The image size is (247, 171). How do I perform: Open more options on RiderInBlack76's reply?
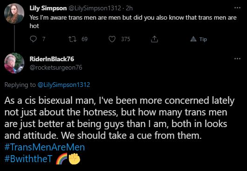point(237,59)
